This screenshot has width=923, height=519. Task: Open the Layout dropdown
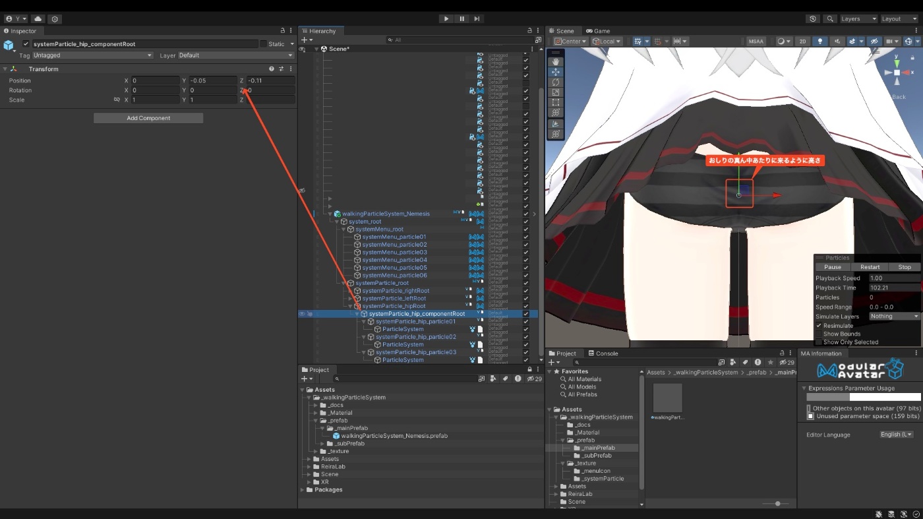tap(899, 19)
